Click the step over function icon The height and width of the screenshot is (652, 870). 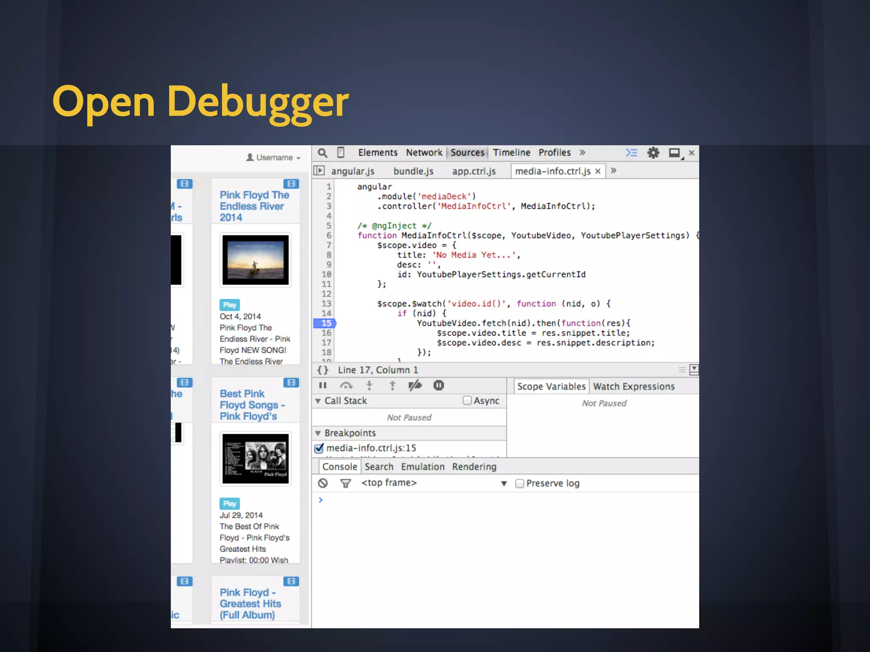click(x=346, y=385)
